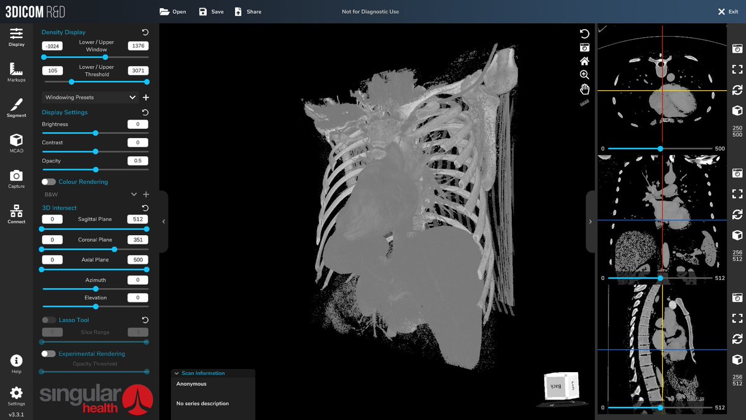Expand the axial view to fullscreen
The height and width of the screenshot is (420, 746).
pos(737,69)
